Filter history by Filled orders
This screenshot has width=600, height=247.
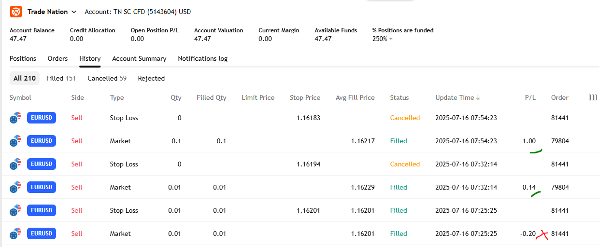pyautogui.click(x=61, y=78)
